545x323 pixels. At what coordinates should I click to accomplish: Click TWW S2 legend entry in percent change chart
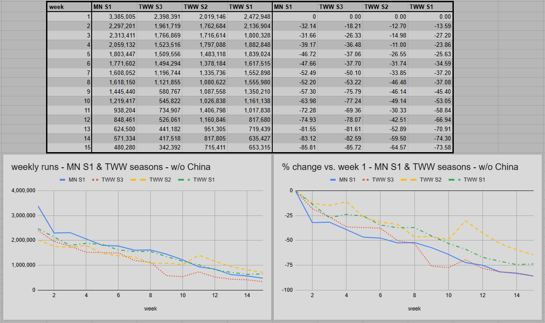click(x=422, y=179)
